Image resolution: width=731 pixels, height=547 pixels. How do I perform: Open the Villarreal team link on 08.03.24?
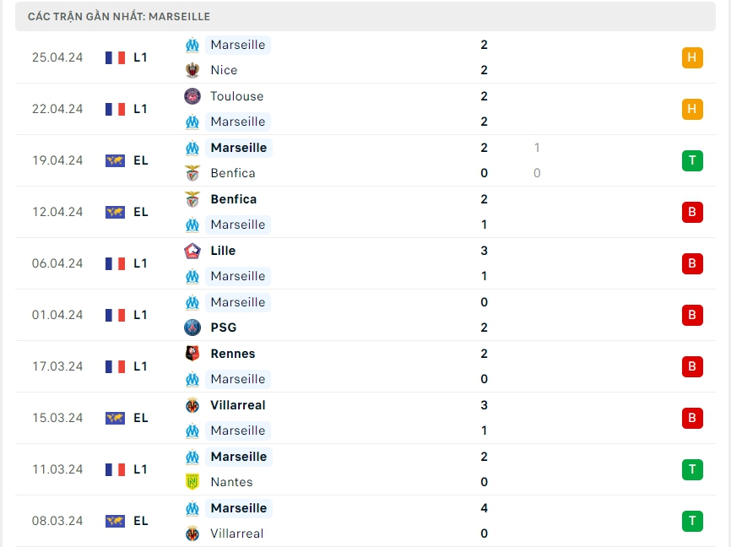tap(236, 533)
